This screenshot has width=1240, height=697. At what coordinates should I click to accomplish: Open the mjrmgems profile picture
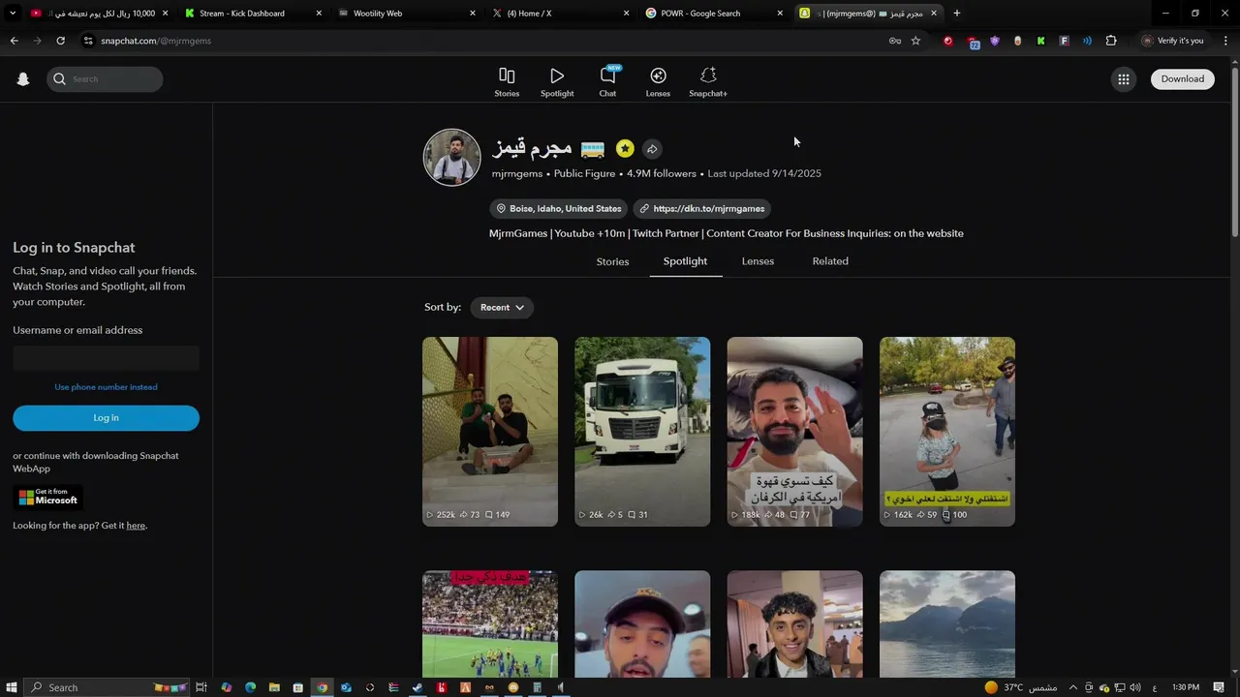coord(451,157)
